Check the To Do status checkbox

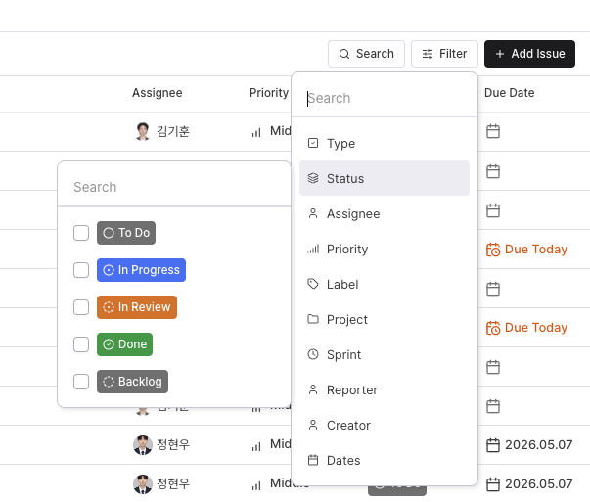[81, 233]
